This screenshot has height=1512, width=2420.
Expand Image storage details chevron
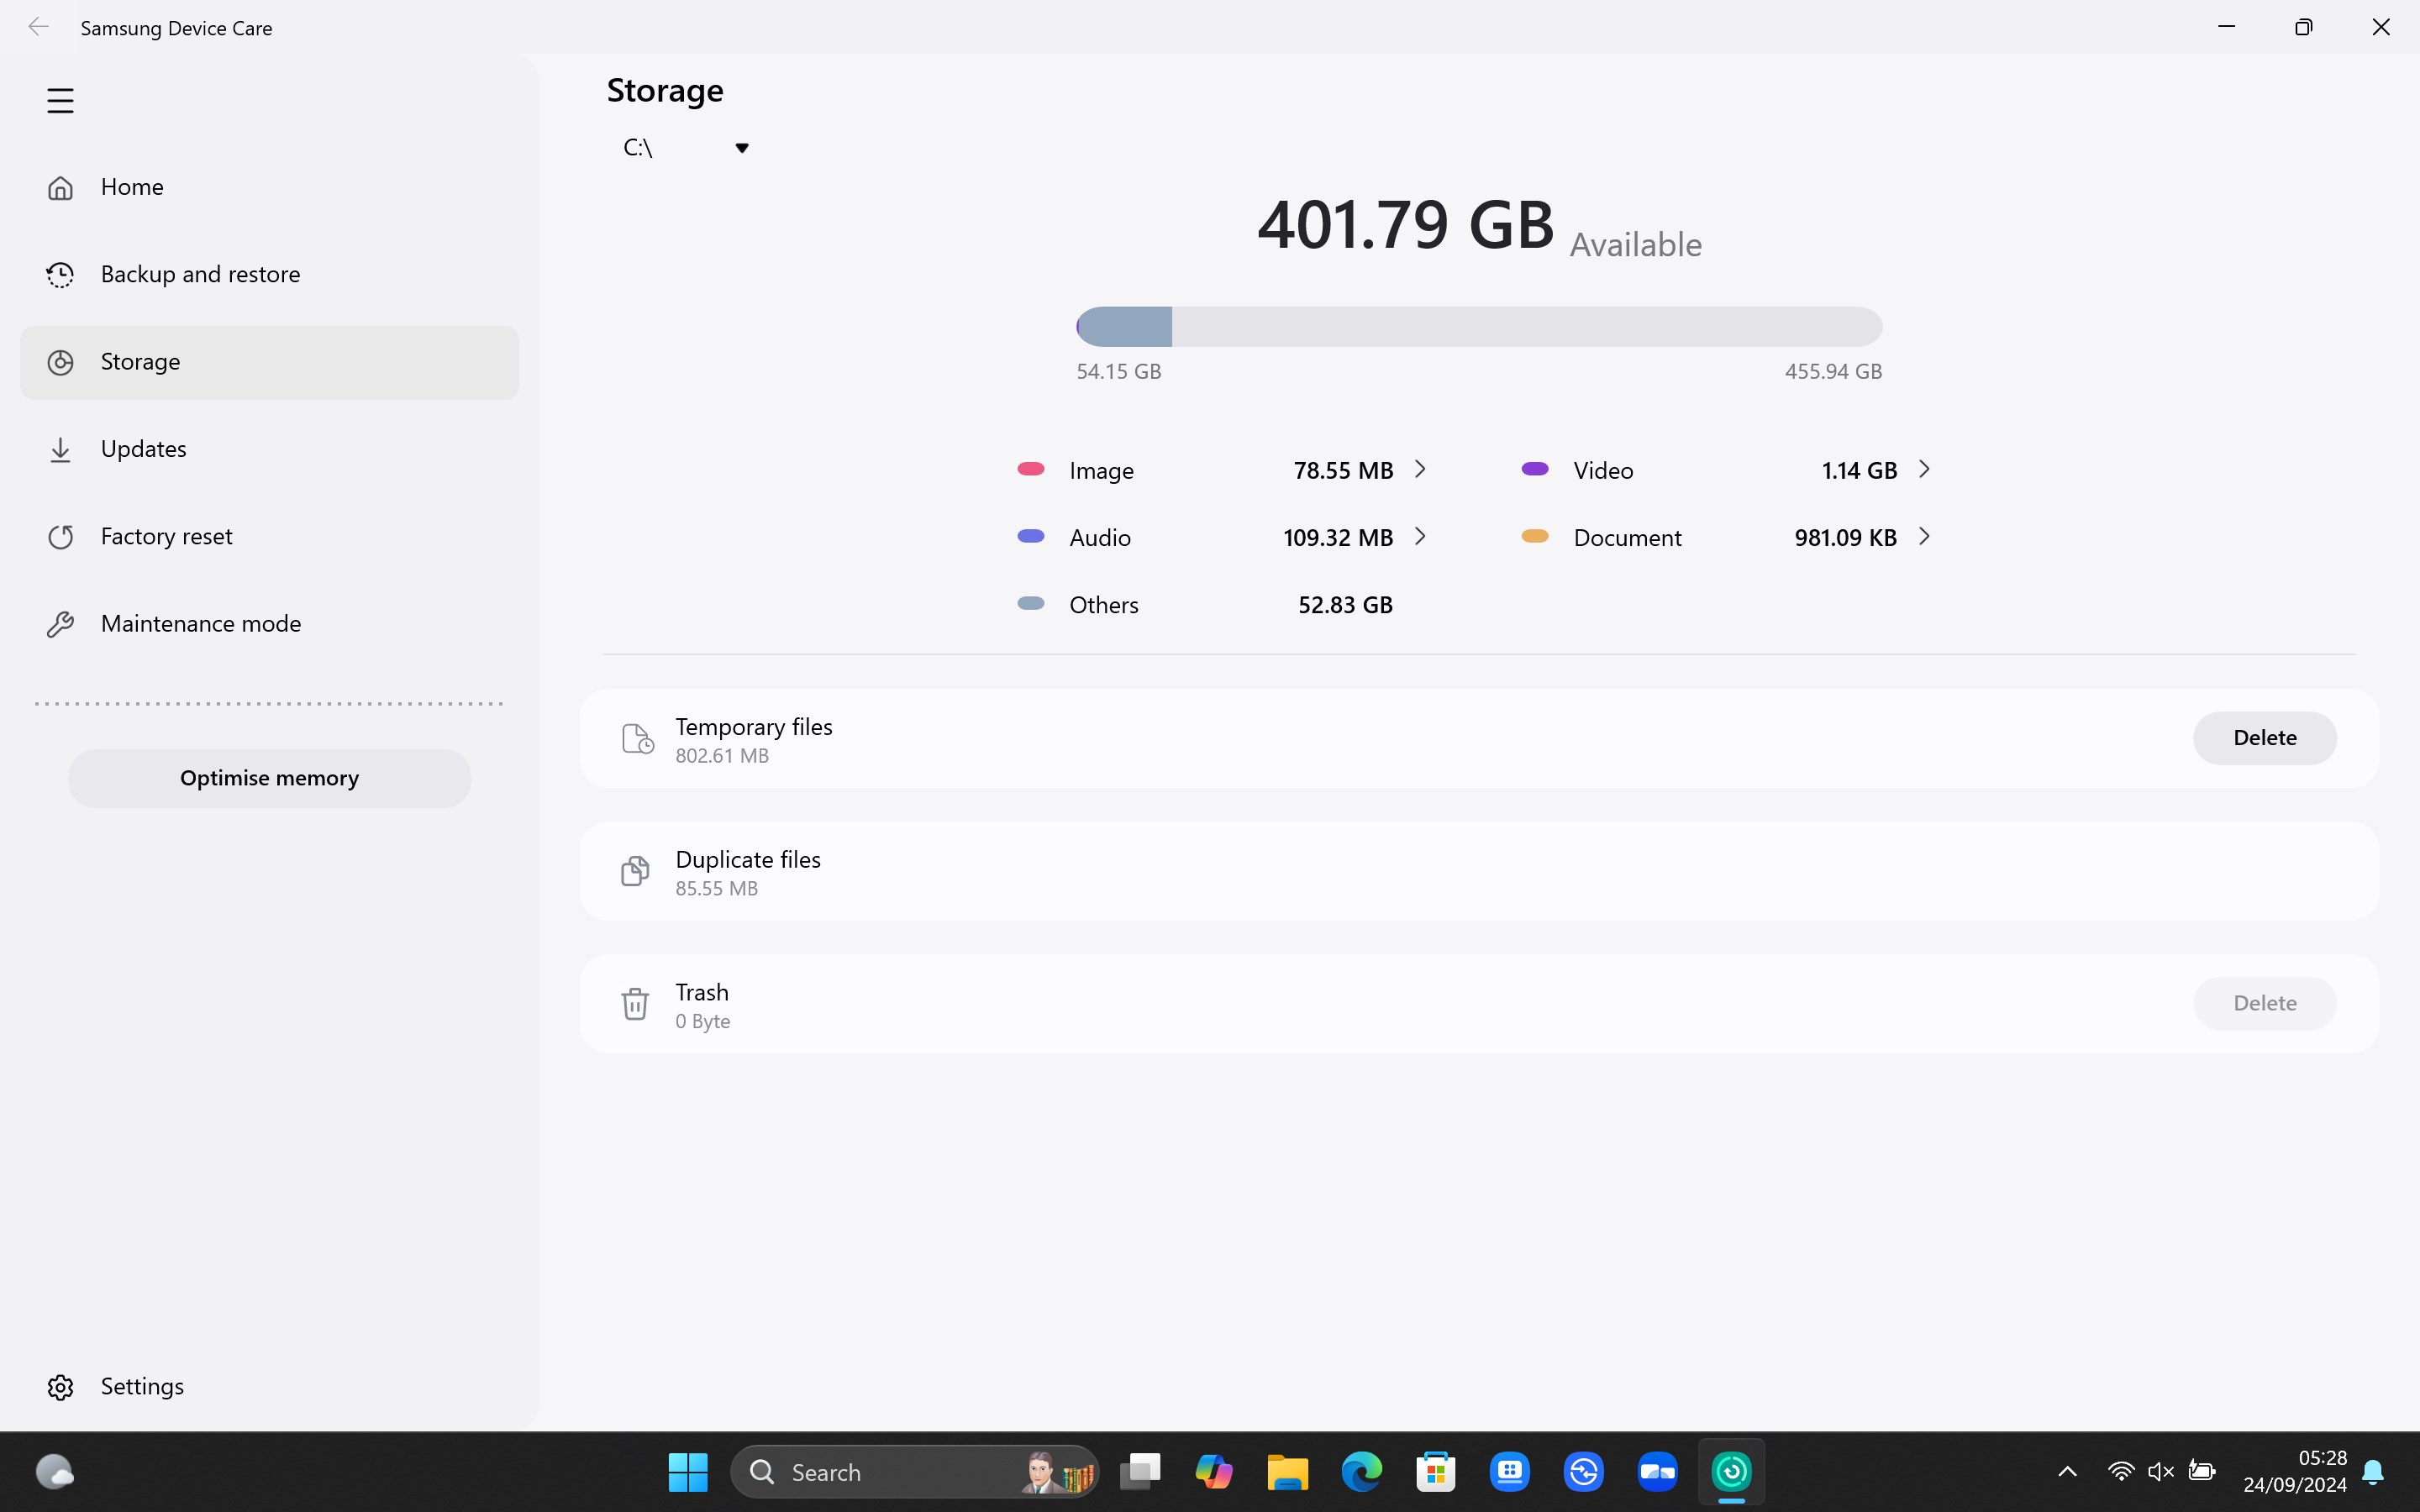[1420, 469]
